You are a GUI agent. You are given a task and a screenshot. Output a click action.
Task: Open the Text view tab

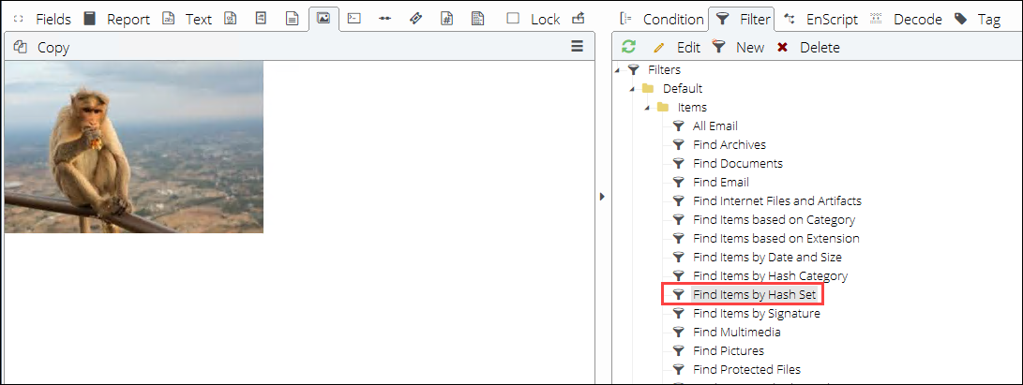(x=187, y=19)
